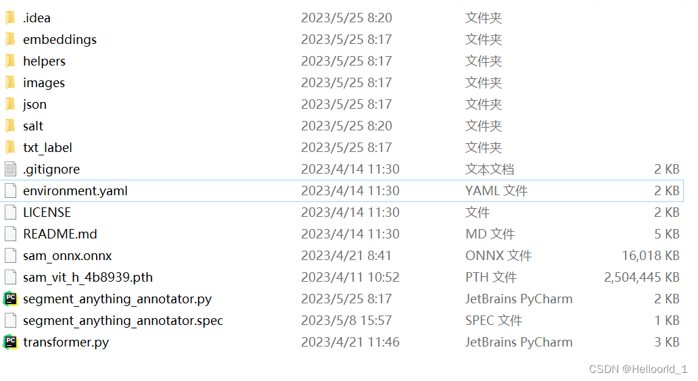
Task: Select the sam_vit_h_4b8939.pth file name
Action: pyautogui.click(x=88, y=278)
